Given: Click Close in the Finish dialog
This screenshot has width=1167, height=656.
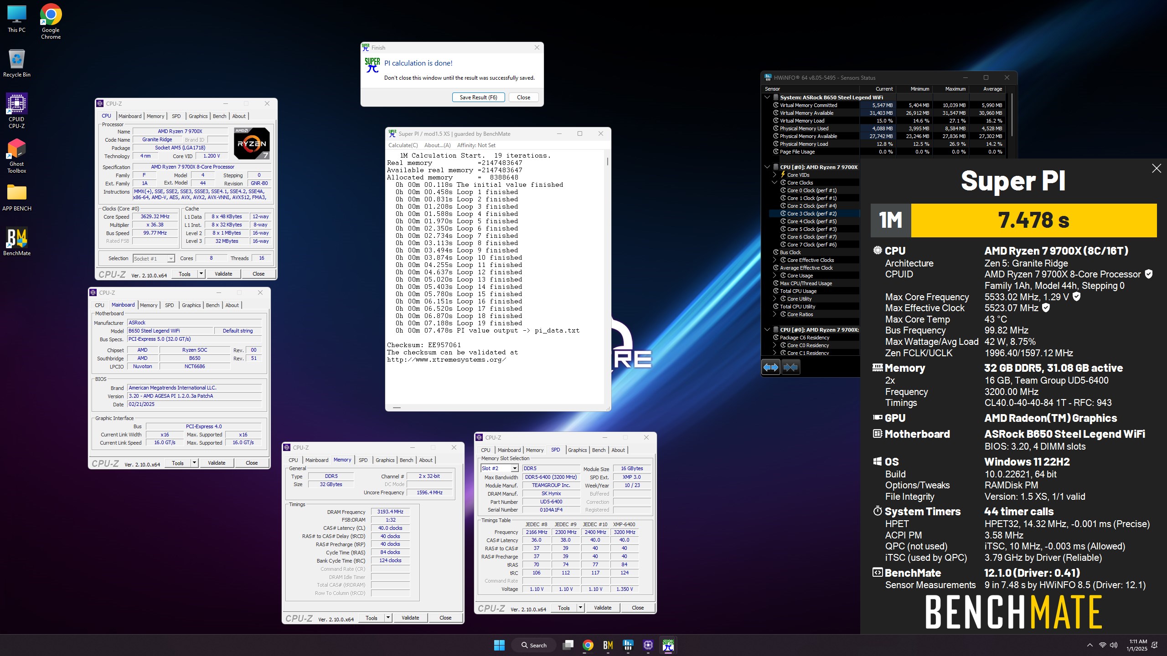Looking at the screenshot, I should click(523, 97).
